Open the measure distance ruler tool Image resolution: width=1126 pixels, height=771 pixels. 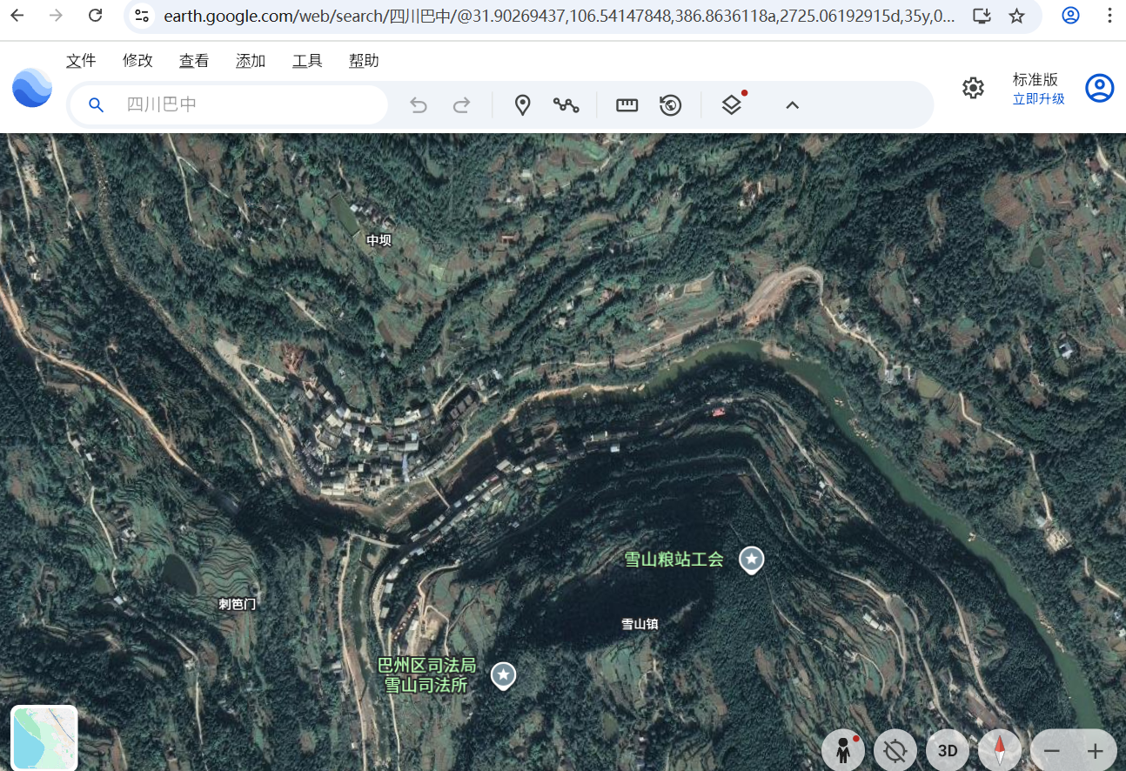[x=626, y=104]
